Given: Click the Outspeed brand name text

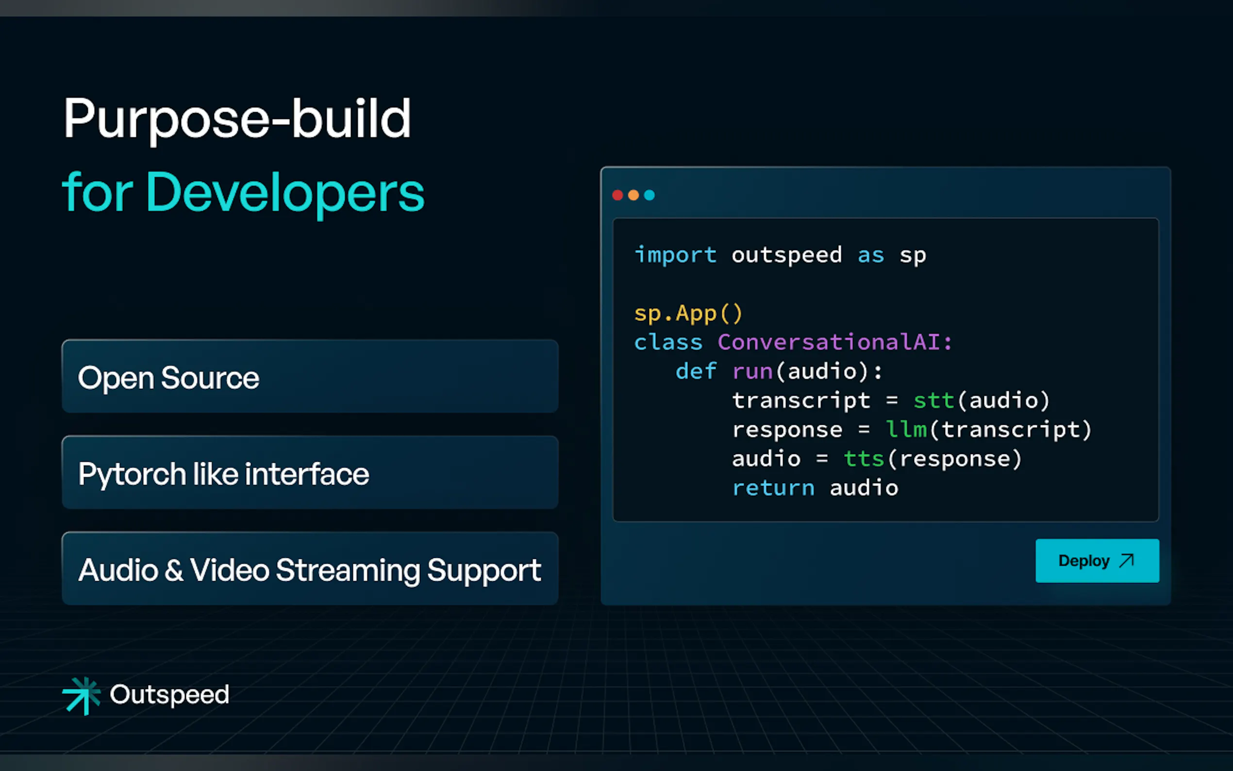Looking at the screenshot, I should (169, 694).
